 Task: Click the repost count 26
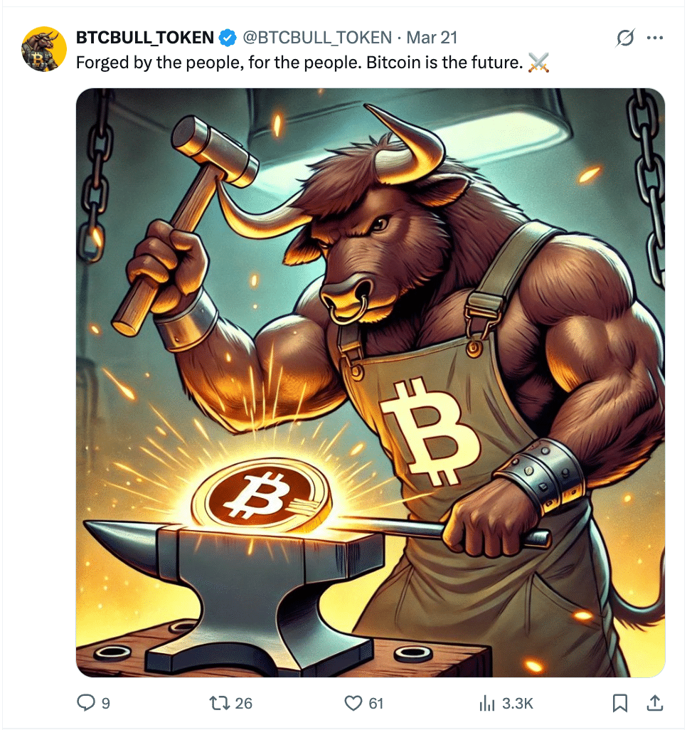[243, 703]
